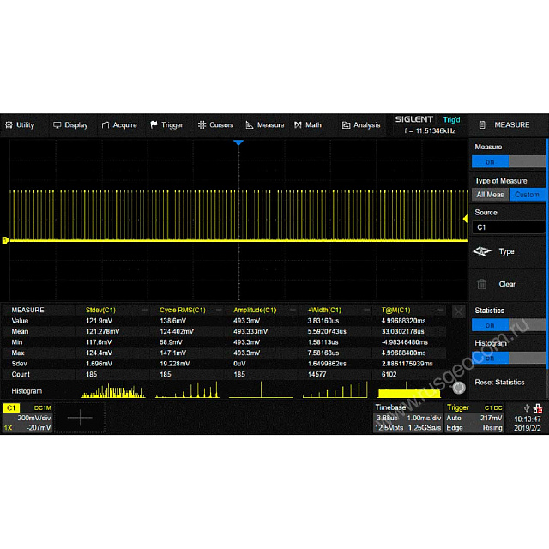Open the Trigger settings box
Screen dimensions: 549x549
point(474,418)
